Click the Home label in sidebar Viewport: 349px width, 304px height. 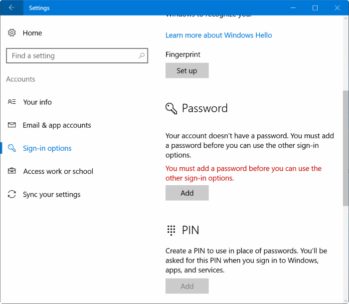(32, 33)
